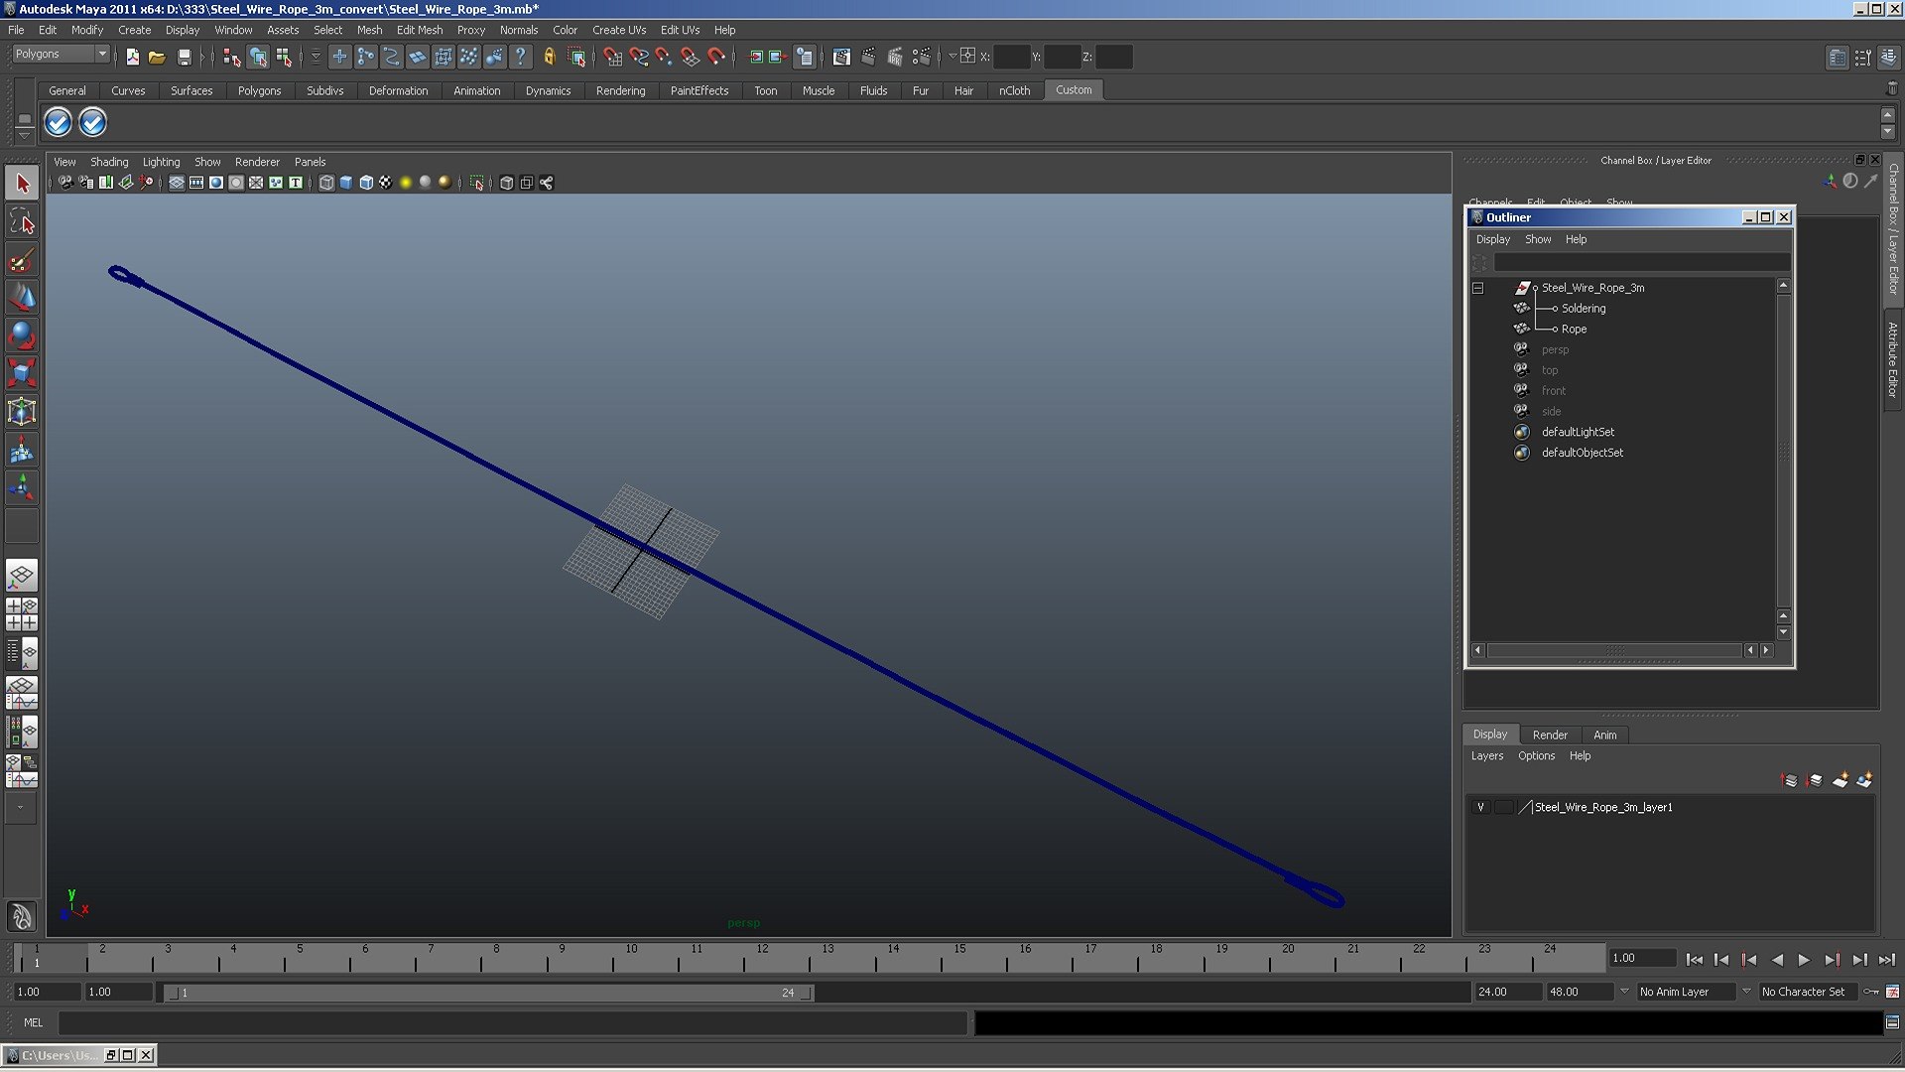Open the Polygons menu set dropdown
1905x1072 pixels.
point(61,55)
